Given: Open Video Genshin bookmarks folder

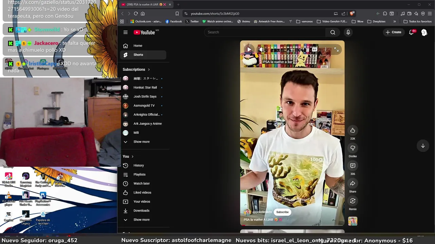Looking at the screenshot, I should tap(332, 21).
